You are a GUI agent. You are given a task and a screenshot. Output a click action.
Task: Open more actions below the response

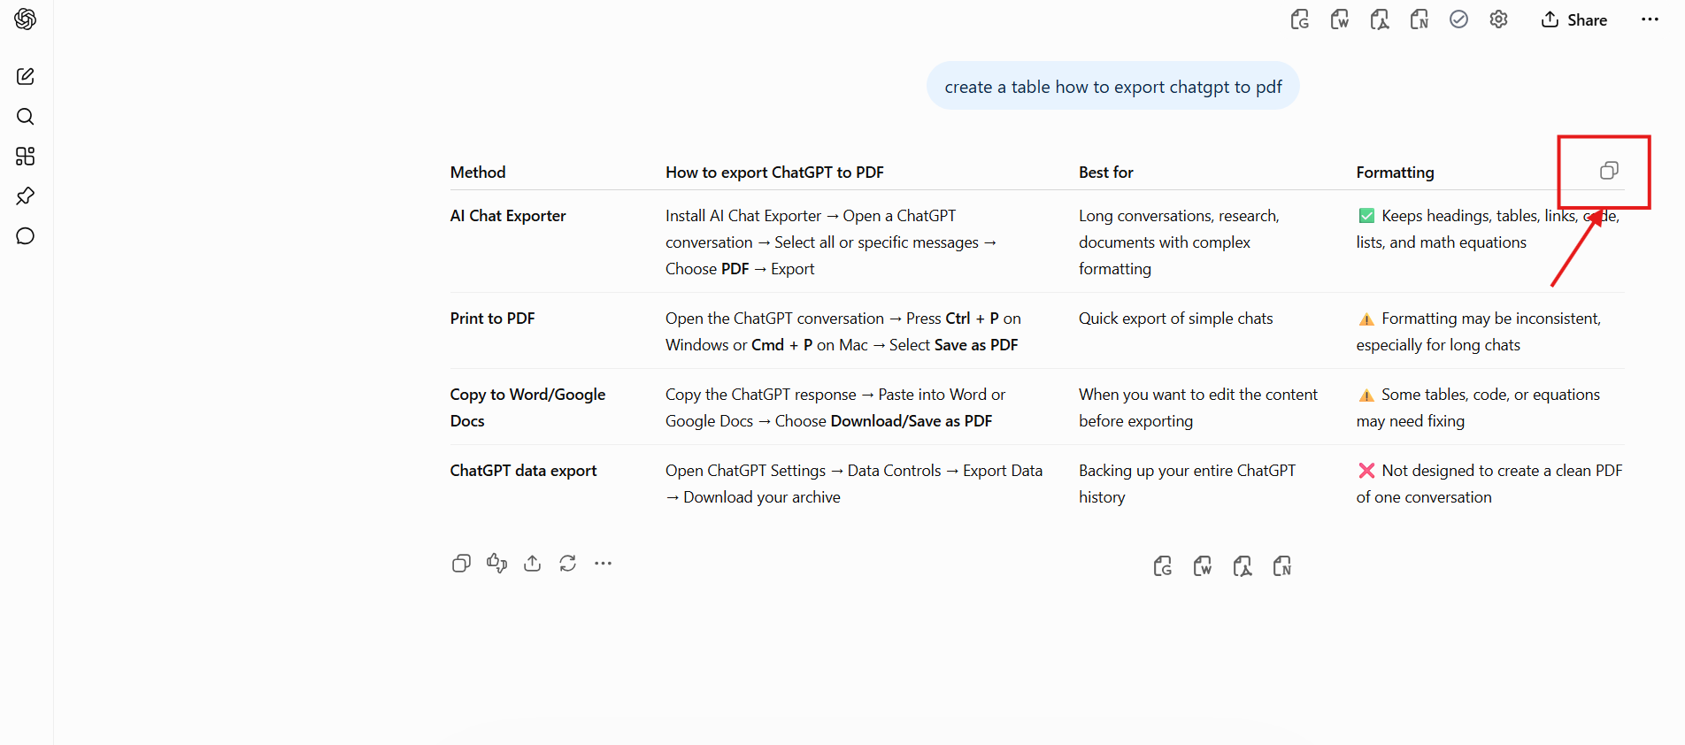pyautogui.click(x=603, y=564)
